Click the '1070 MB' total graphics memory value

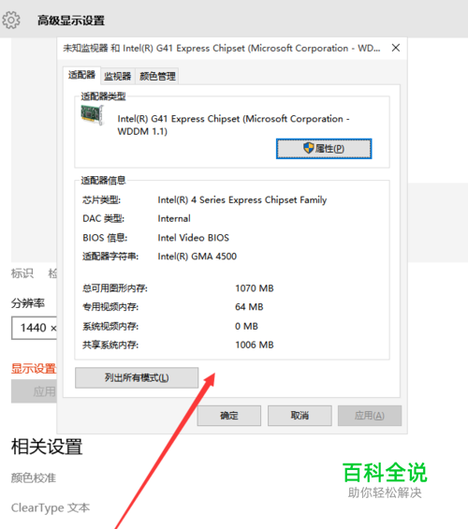[x=255, y=288]
